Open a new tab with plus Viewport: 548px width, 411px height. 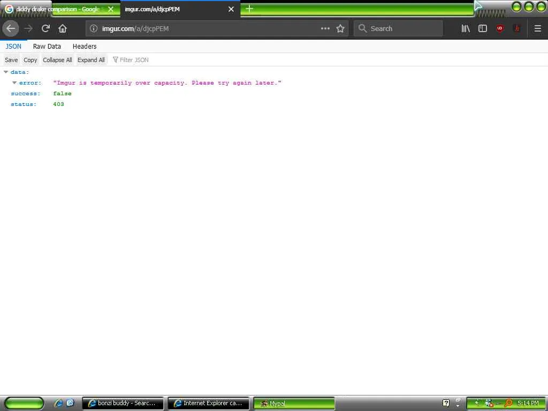[x=249, y=9]
